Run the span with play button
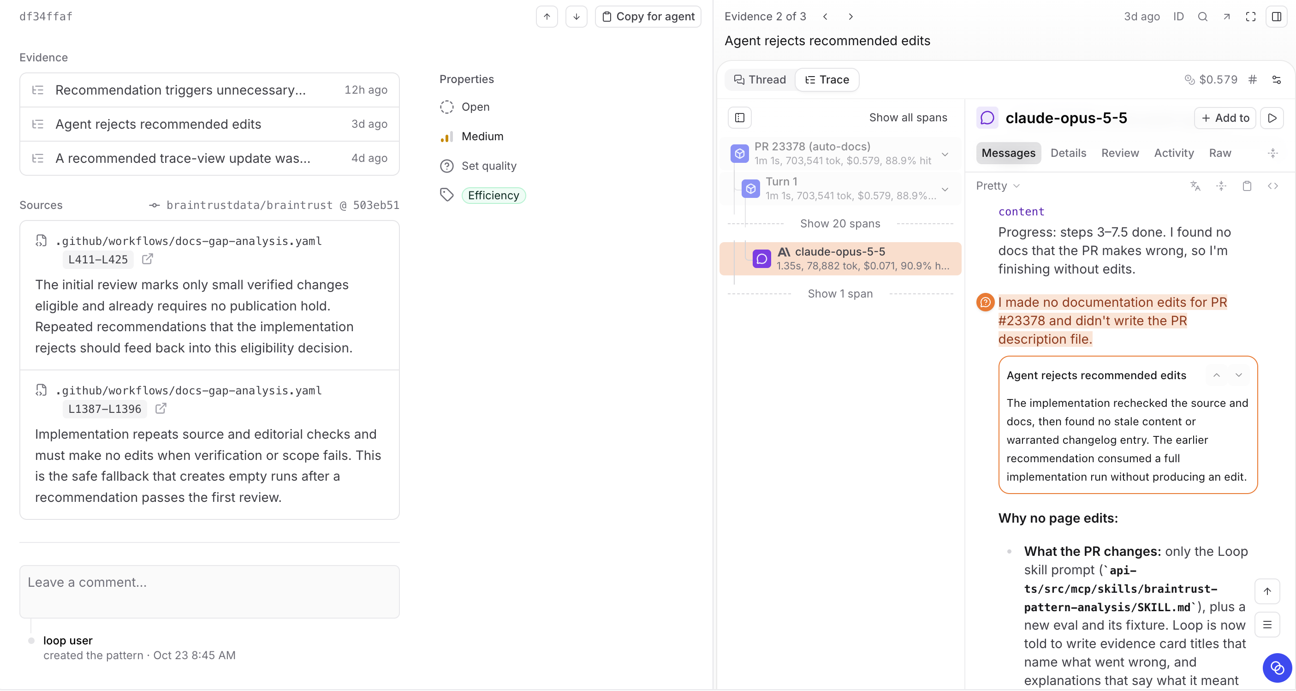Image resolution: width=1296 pixels, height=691 pixels. coord(1272,118)
